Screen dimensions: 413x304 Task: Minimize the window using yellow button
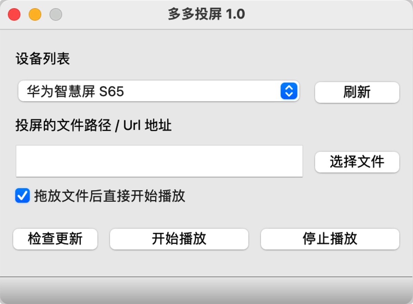pos(35,15)
